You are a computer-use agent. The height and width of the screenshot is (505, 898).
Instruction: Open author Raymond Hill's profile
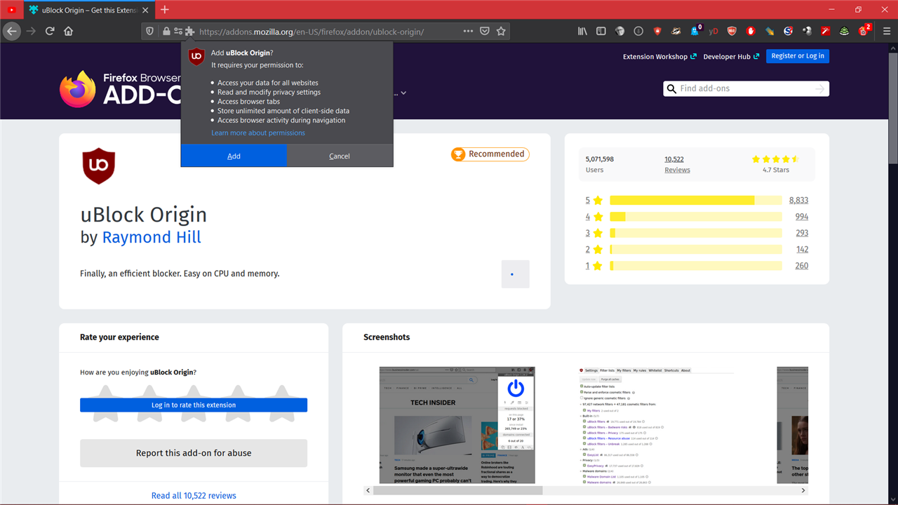pos(152,237)
